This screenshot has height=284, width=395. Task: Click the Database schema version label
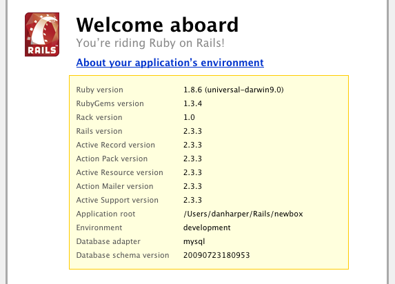point(123,255)
